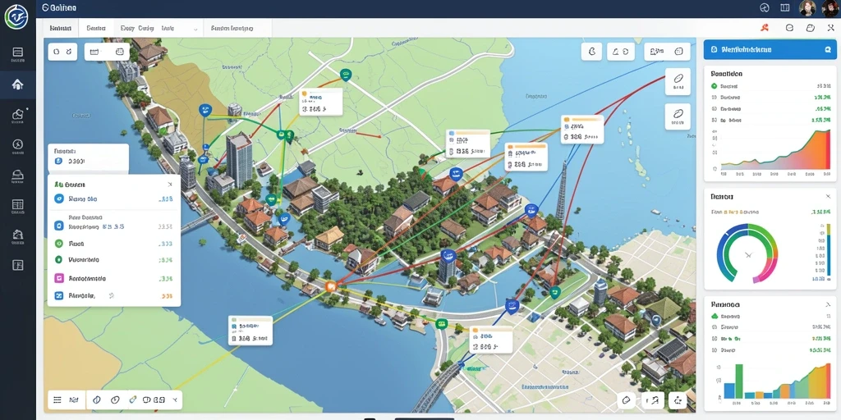The image size is (841, 420).
Task: Click the blue header button in right panel
Action: point(770,49)
